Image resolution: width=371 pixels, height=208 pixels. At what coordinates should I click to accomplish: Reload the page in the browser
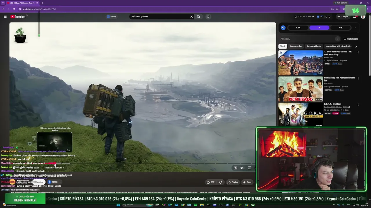(14, 9)
